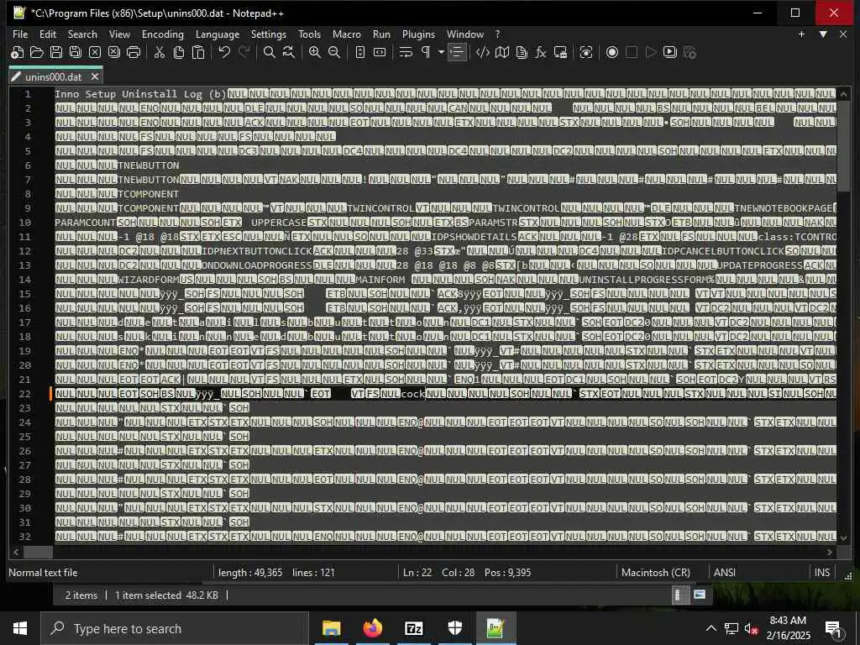Image resolution: width=860 pixels, height=645 pixels.
Task: Click the Save All icon
Action: click(75, 53)
